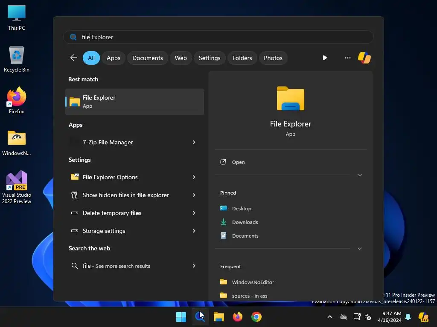Switch to the Documents filter
This screenshot has height=327, width=437.
click(x=147, y=58)
